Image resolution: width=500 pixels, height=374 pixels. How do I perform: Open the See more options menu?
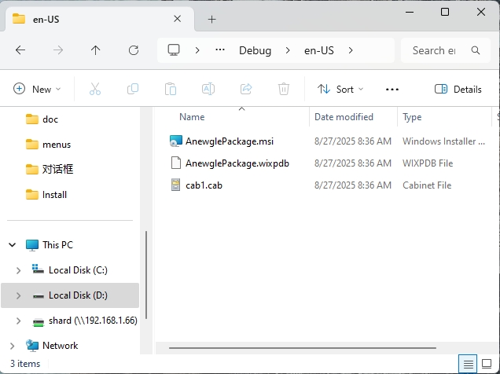392,90
